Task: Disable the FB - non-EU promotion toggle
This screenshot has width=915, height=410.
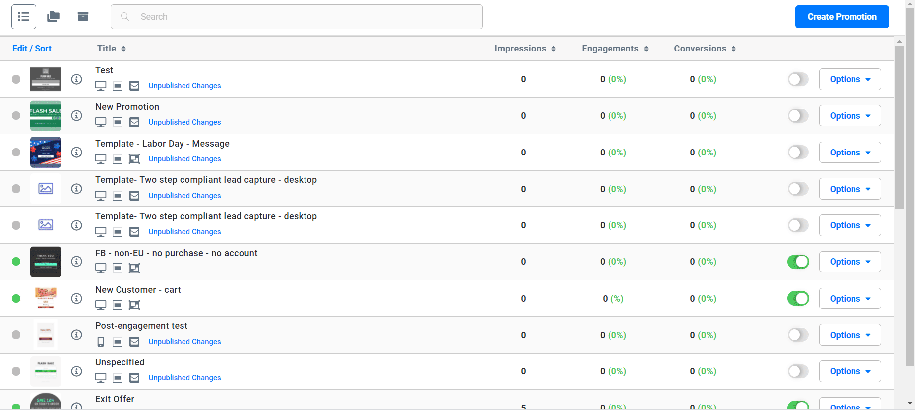Action: 797,262
